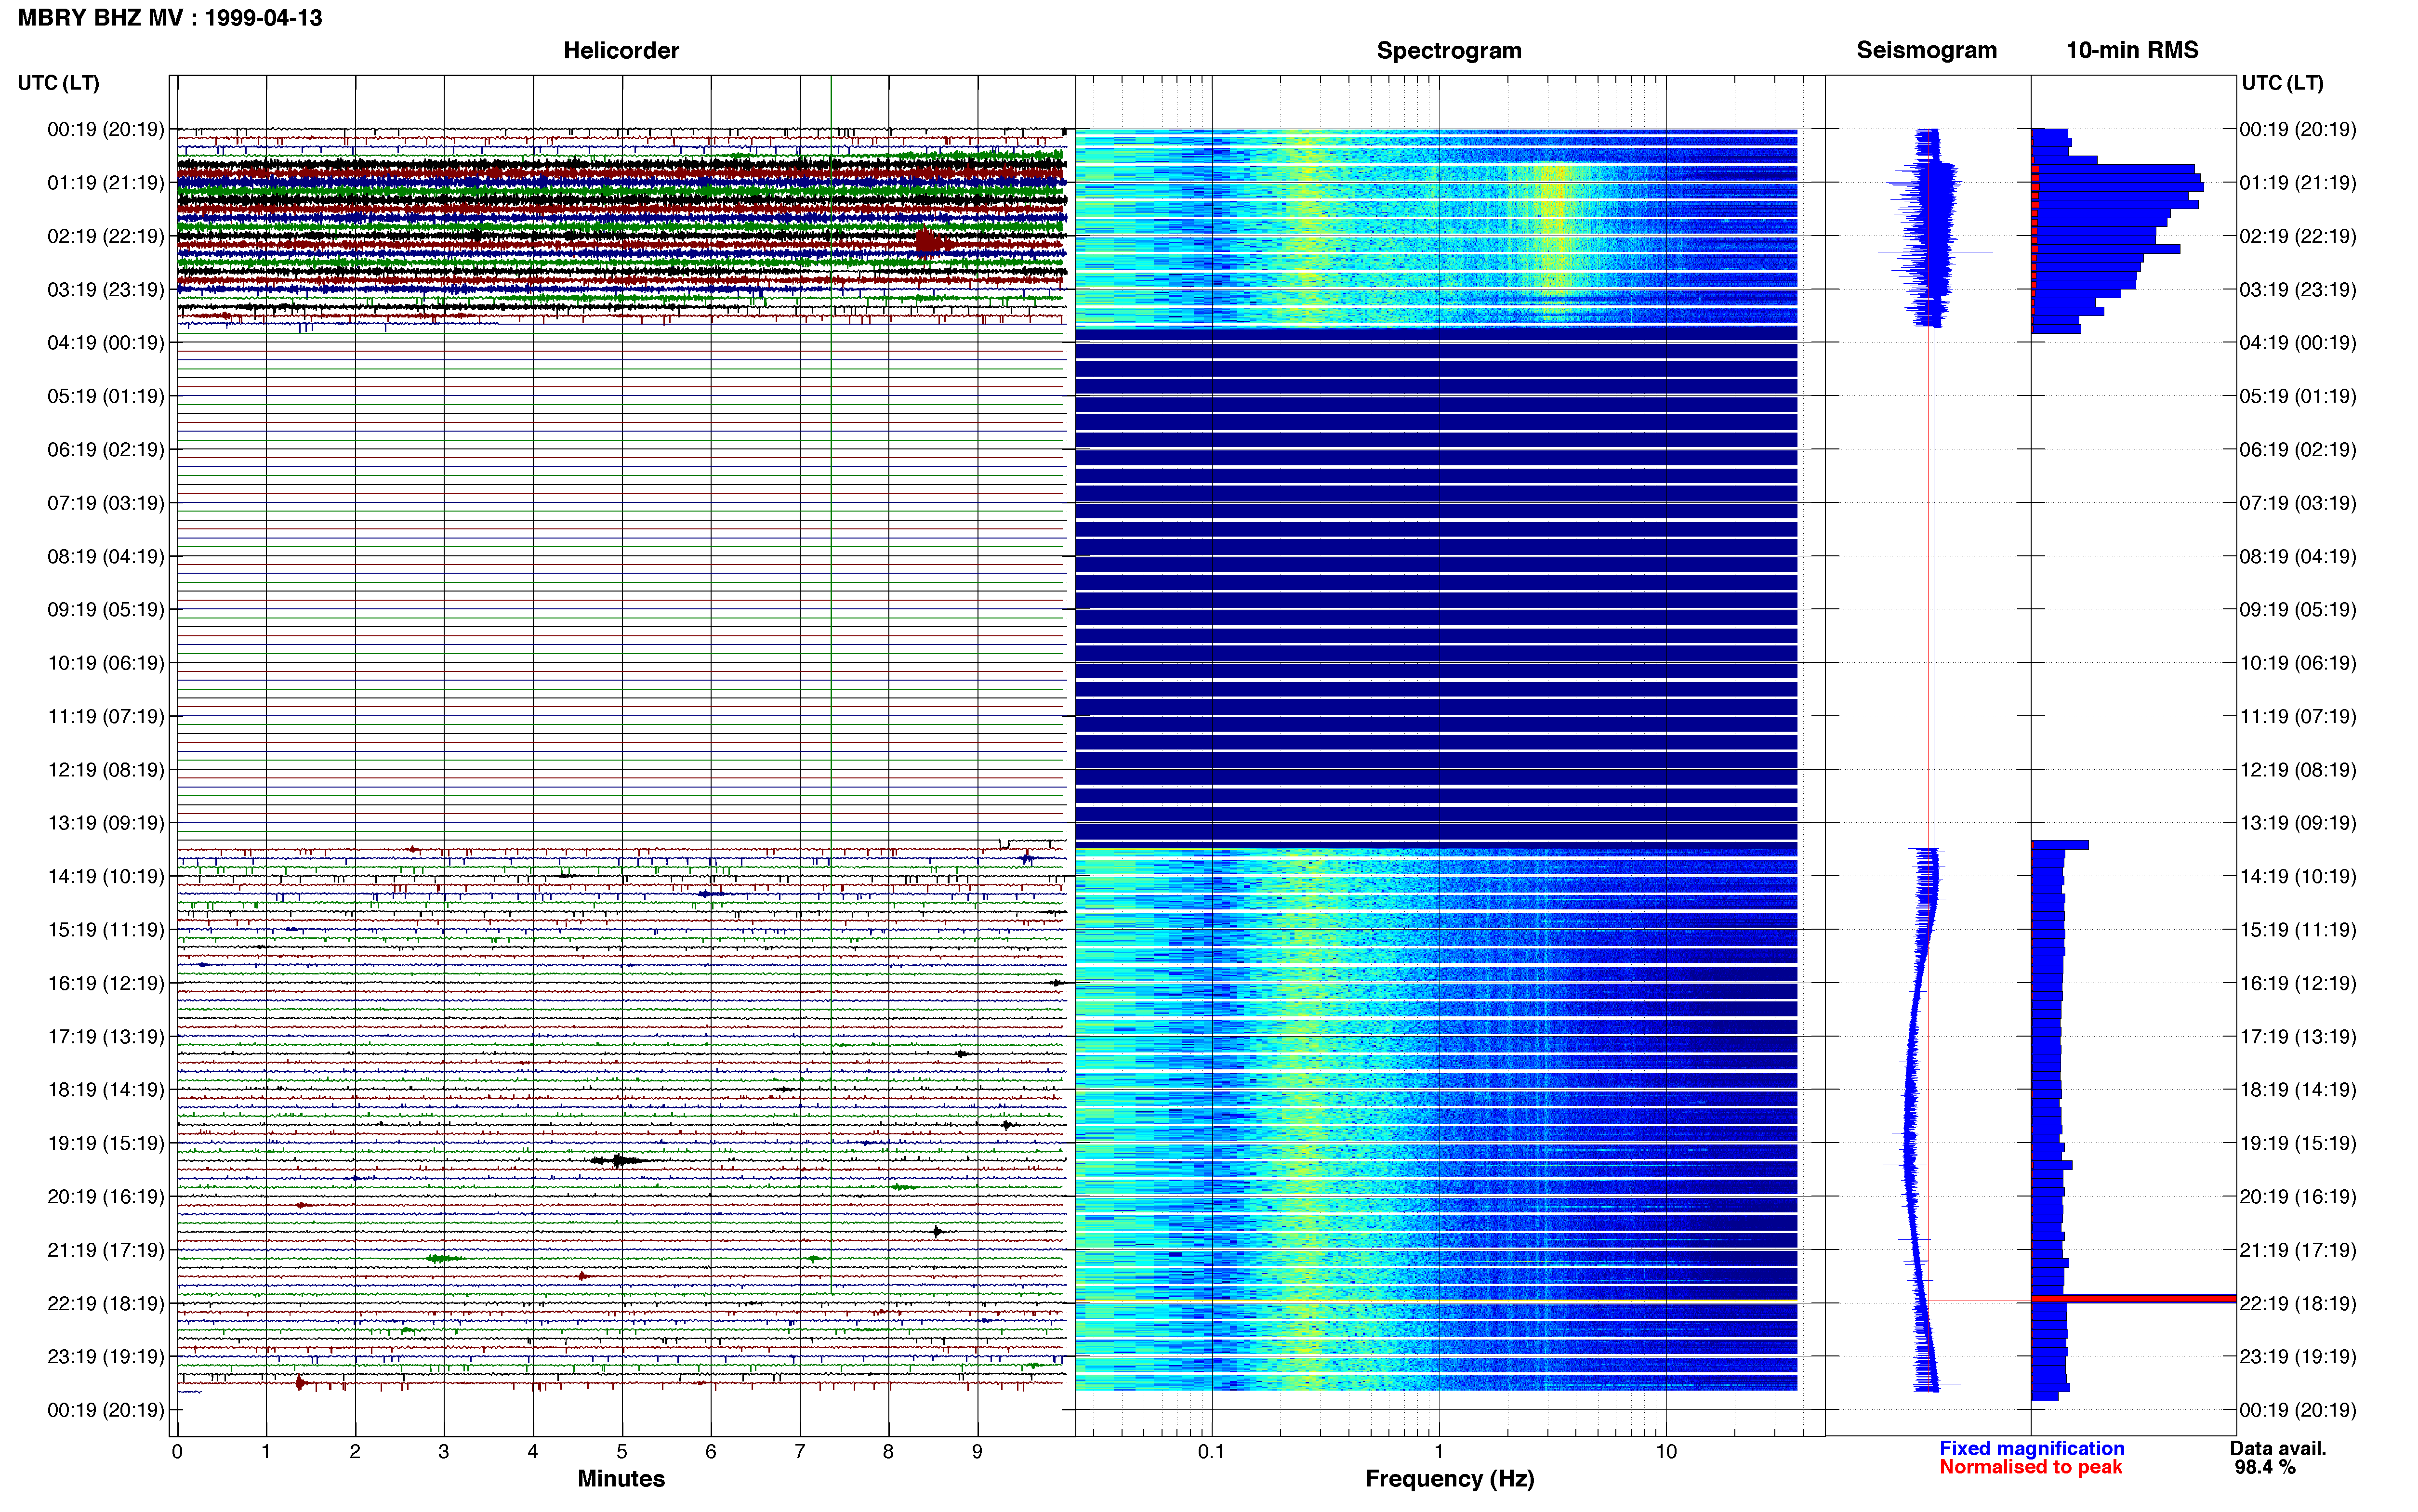Viewport: 2418px width, 1512px height.
Task: Click RMS-side time label '13:19 (09:19)'
Action: point(2298,823)
